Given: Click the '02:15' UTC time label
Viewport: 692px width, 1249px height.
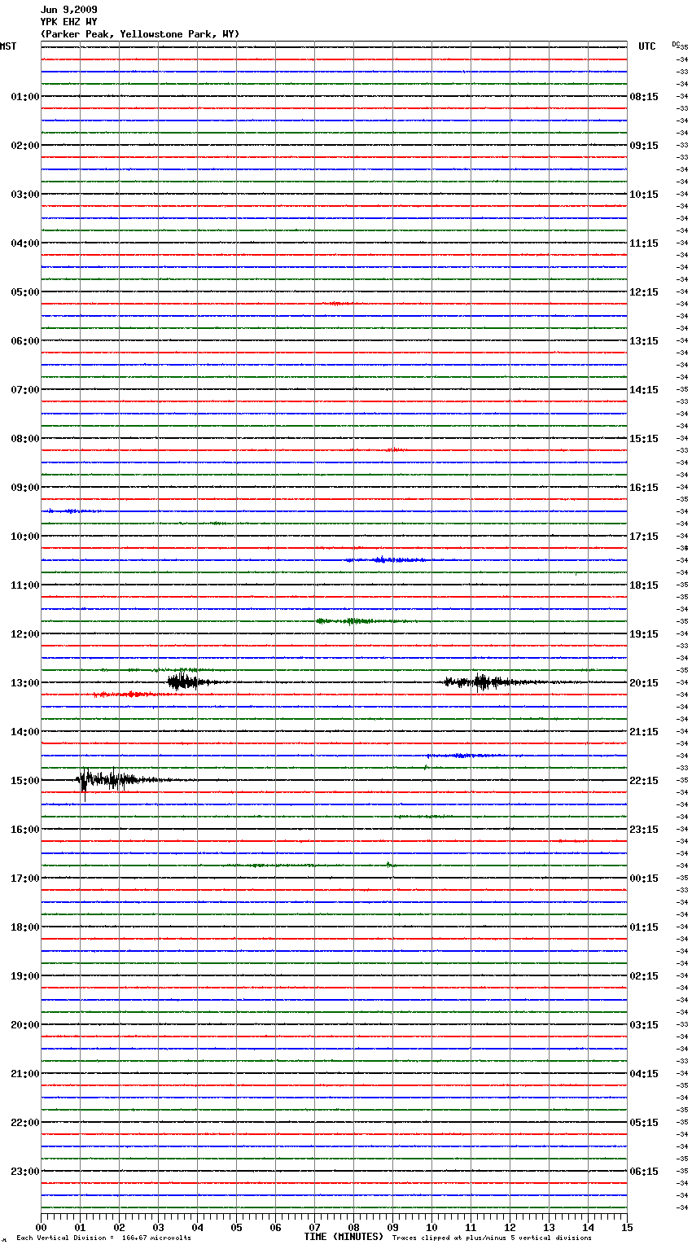Looking at the screenshot, I should tap(644, 976).
